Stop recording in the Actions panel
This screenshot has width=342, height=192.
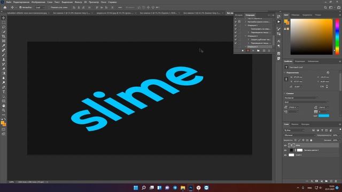243,51
